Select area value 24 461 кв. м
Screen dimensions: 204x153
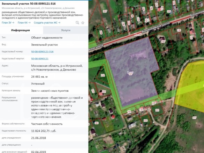39,76
